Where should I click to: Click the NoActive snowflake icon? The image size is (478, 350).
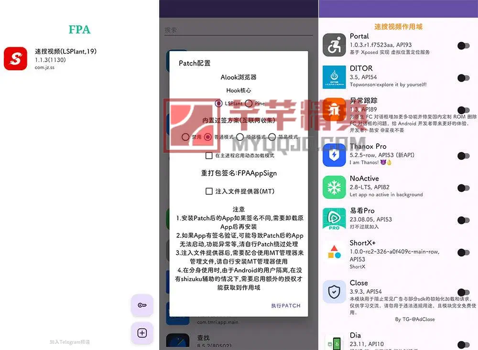[334, 188]
